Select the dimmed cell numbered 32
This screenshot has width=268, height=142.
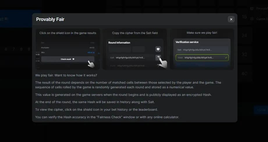tap(244, 55)
